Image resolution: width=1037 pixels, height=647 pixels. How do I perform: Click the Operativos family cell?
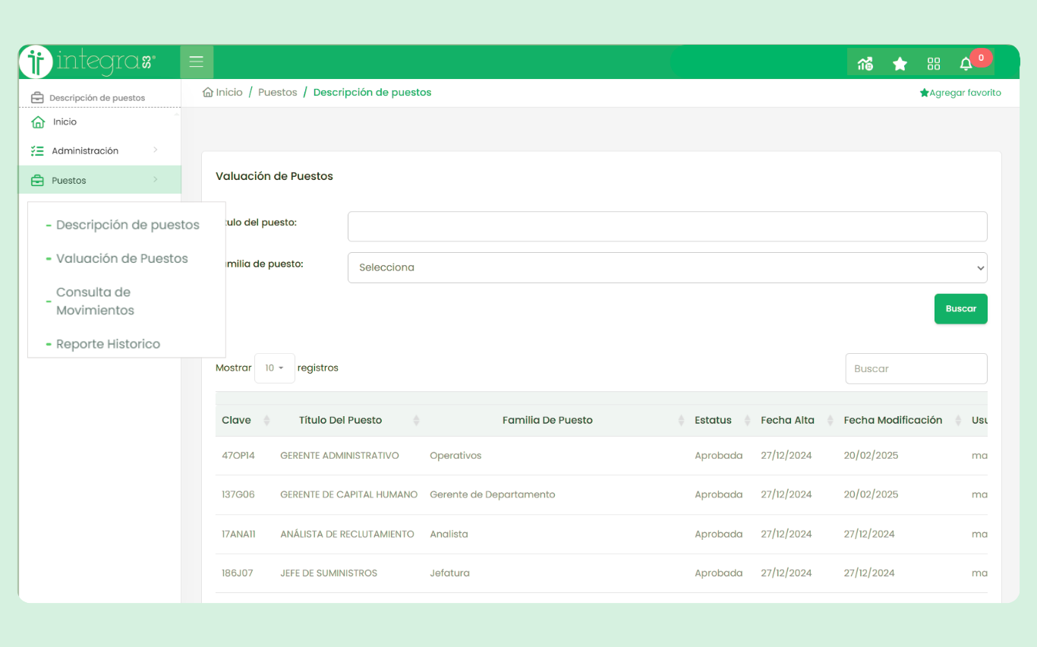click(455, 456)
